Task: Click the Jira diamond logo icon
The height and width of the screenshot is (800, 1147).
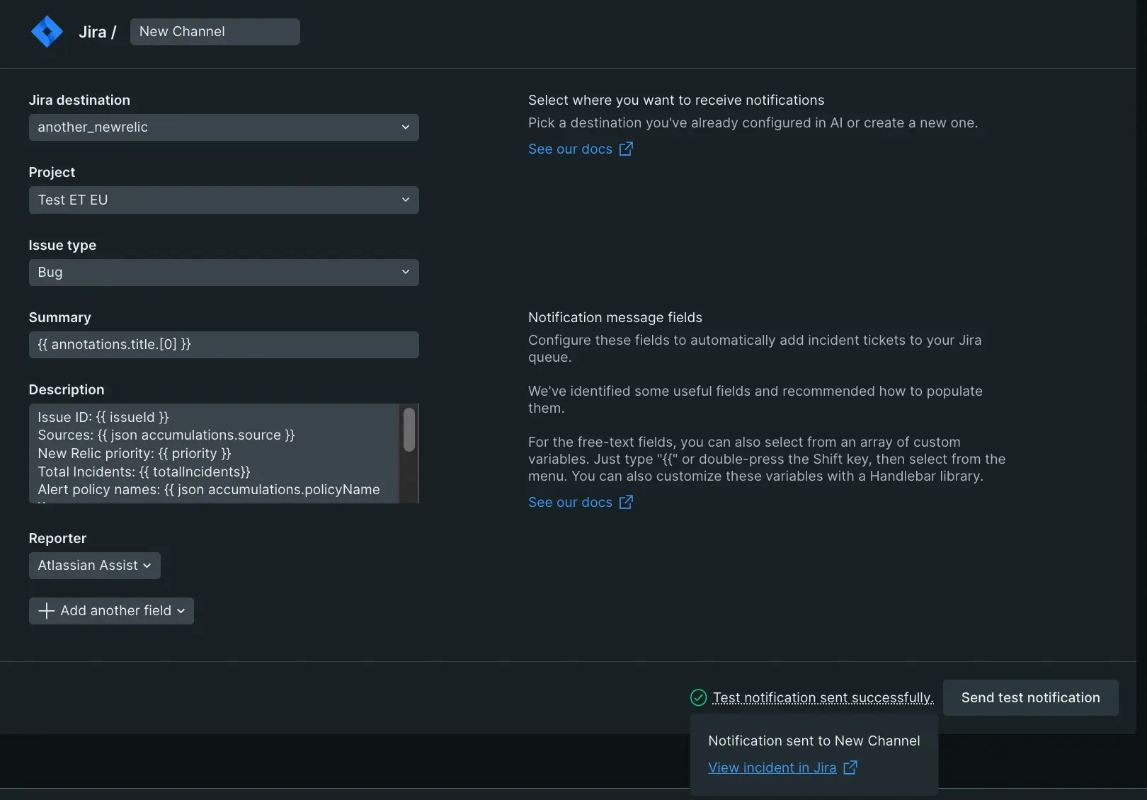Action: click(47, 32)
